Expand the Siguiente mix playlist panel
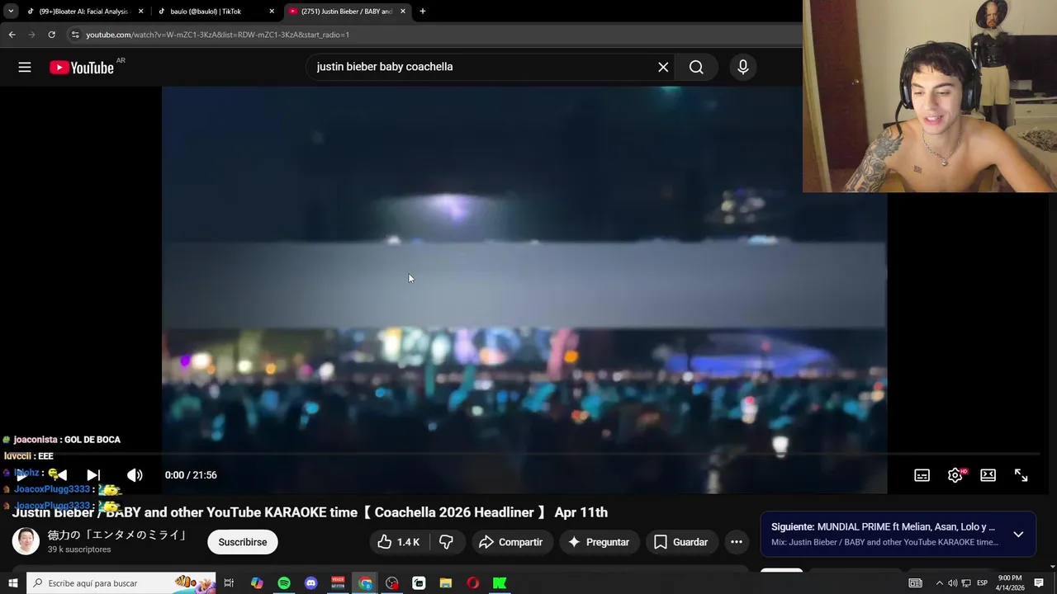This screenshot has width=1057, height=594. coord(1018,535)
